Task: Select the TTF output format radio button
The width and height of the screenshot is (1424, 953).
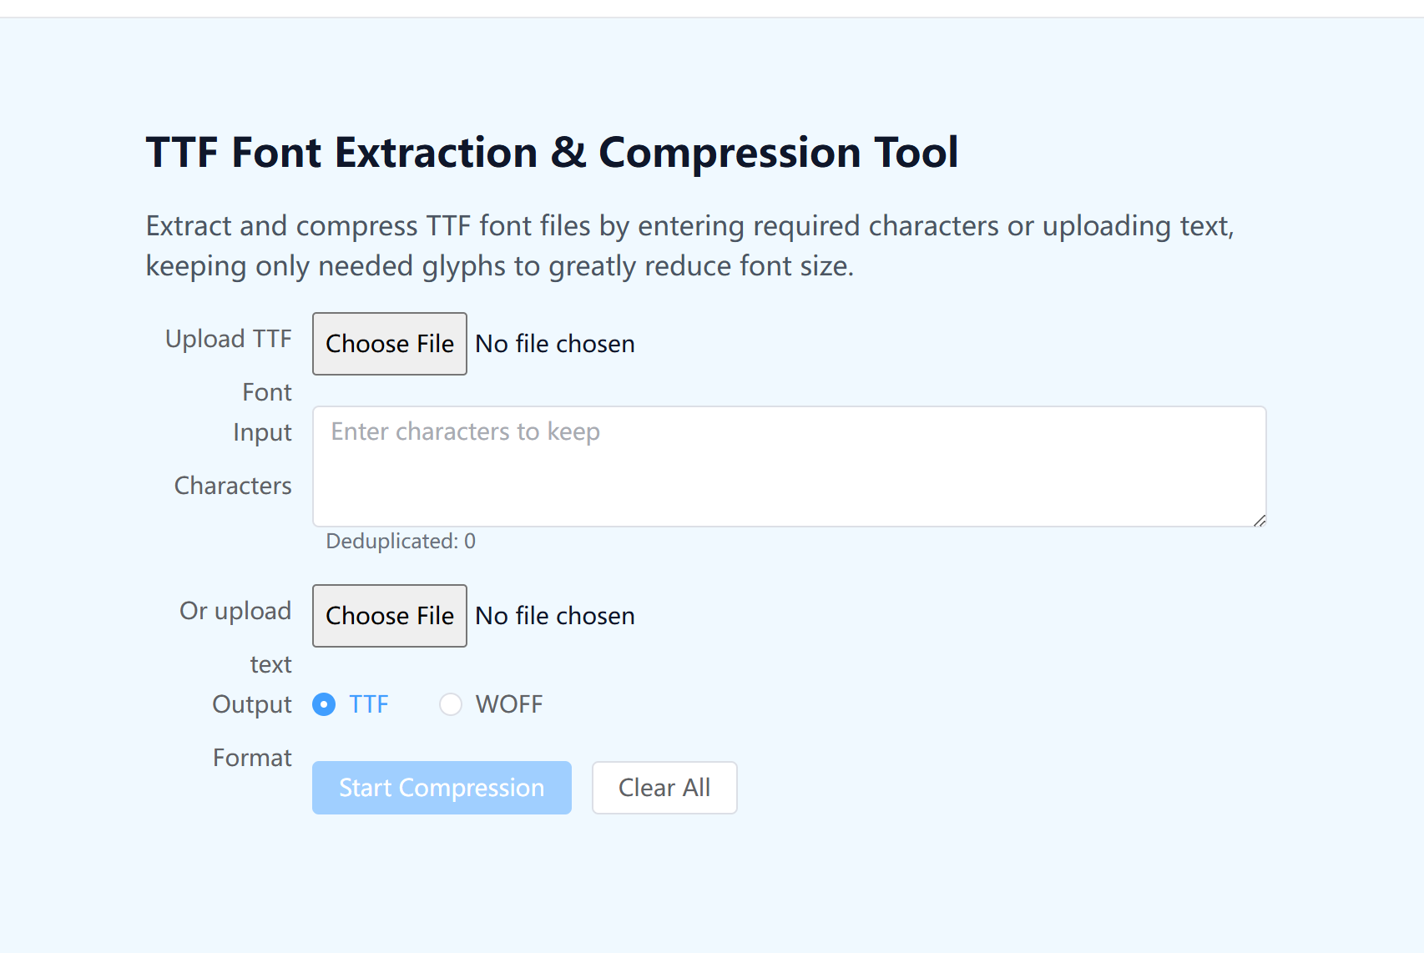Action: click(x=324, y=704)
